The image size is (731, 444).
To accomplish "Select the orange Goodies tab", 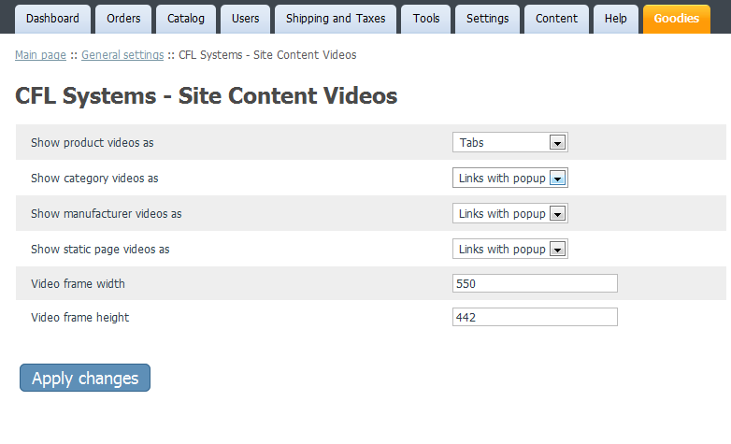I will [x=677, y=19].
